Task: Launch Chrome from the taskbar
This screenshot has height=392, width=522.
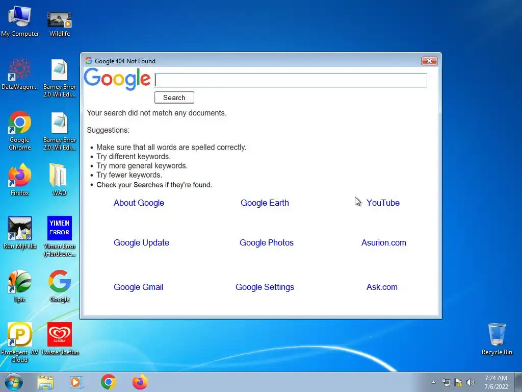Action: tap(108, 382)
